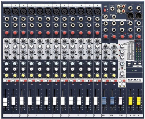
Task: Select the LINE input jack on channel 6
Action: pos(48,19)
